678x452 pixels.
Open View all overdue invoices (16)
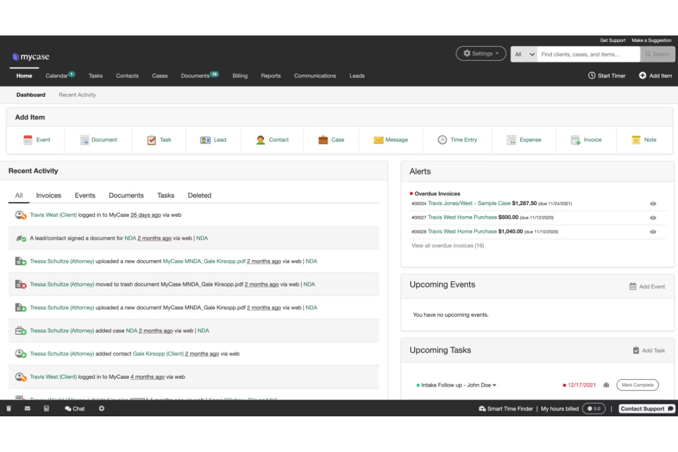point(448,246)
